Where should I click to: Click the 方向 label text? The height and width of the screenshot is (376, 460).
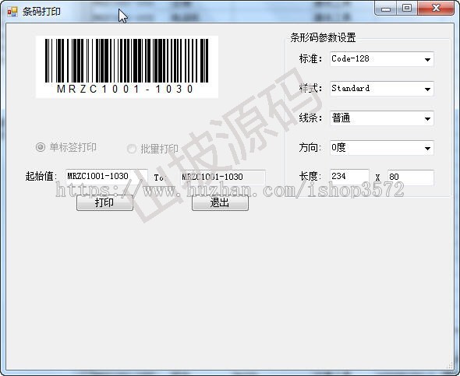[310, 148]
